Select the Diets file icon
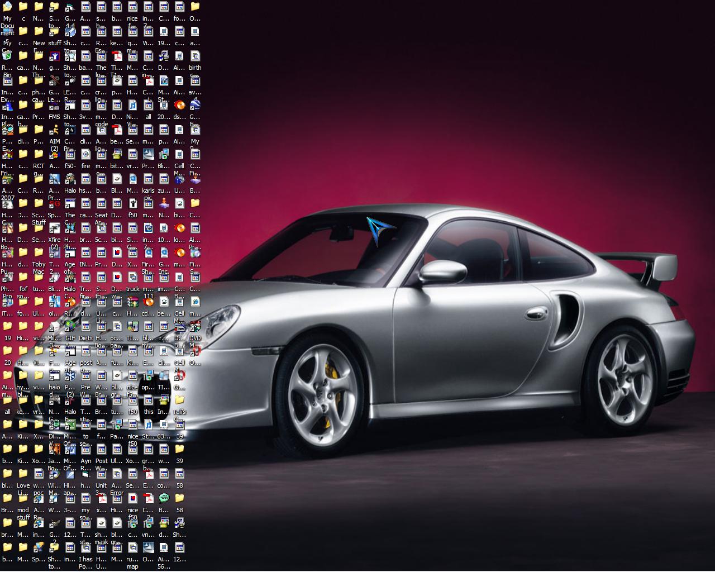This screenshot has width=715, height=572. (x=85, y=327)
